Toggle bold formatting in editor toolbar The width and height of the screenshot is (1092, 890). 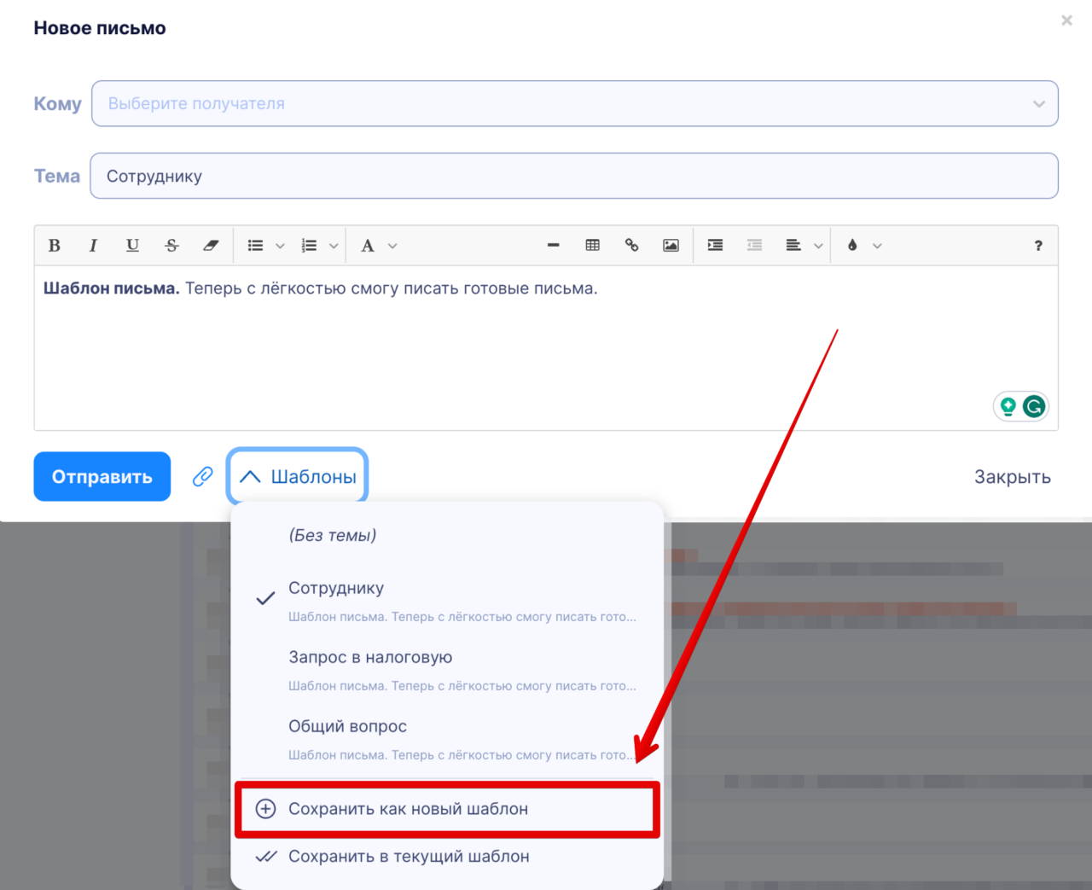[55, 246]
